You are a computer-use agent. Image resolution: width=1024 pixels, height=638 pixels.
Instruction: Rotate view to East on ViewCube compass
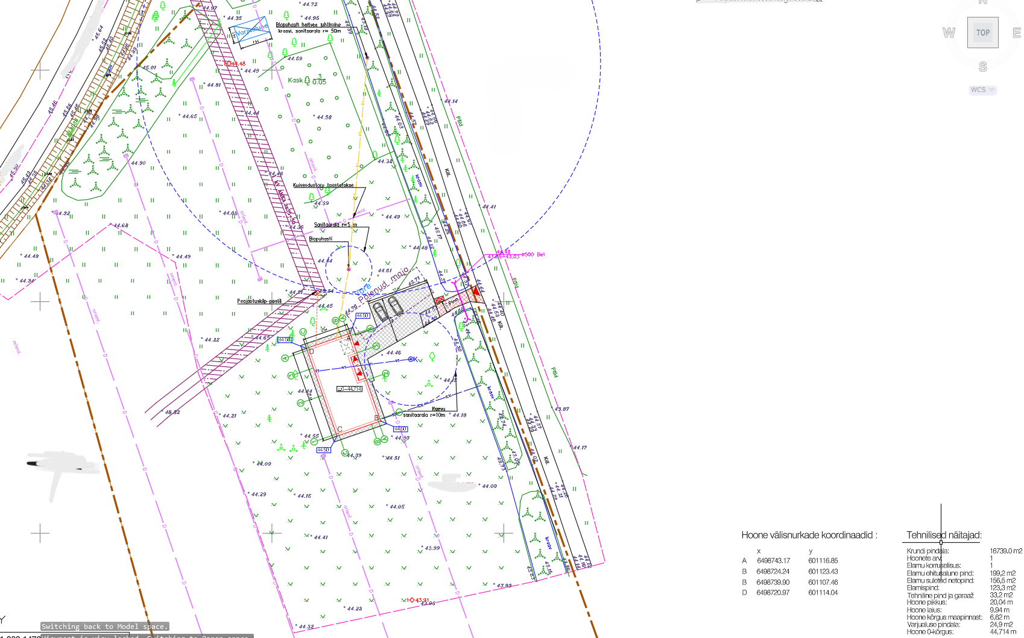pos(1017,33)
